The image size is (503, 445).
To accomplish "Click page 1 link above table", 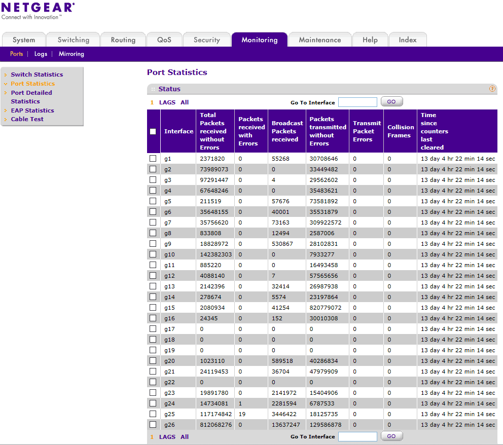I will point(152,102).
